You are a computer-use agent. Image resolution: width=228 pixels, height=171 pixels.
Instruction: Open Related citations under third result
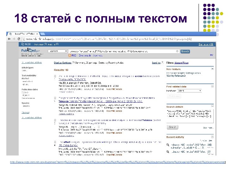pos(66,136)
